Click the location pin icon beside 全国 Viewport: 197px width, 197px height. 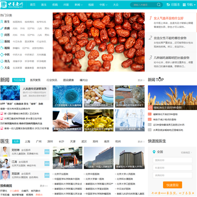pos(154,152)
